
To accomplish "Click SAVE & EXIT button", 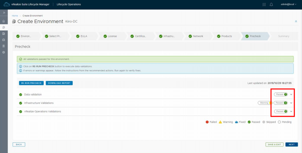I will tap(275, 144).
